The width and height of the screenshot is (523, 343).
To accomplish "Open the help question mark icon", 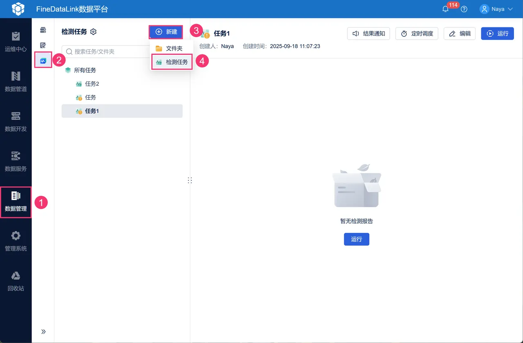I will coord(464,9).
